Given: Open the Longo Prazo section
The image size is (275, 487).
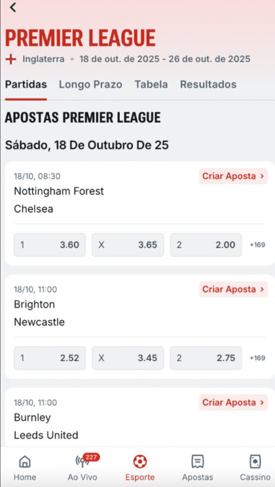Looking at the screenshot, I should tap(90, 85).
